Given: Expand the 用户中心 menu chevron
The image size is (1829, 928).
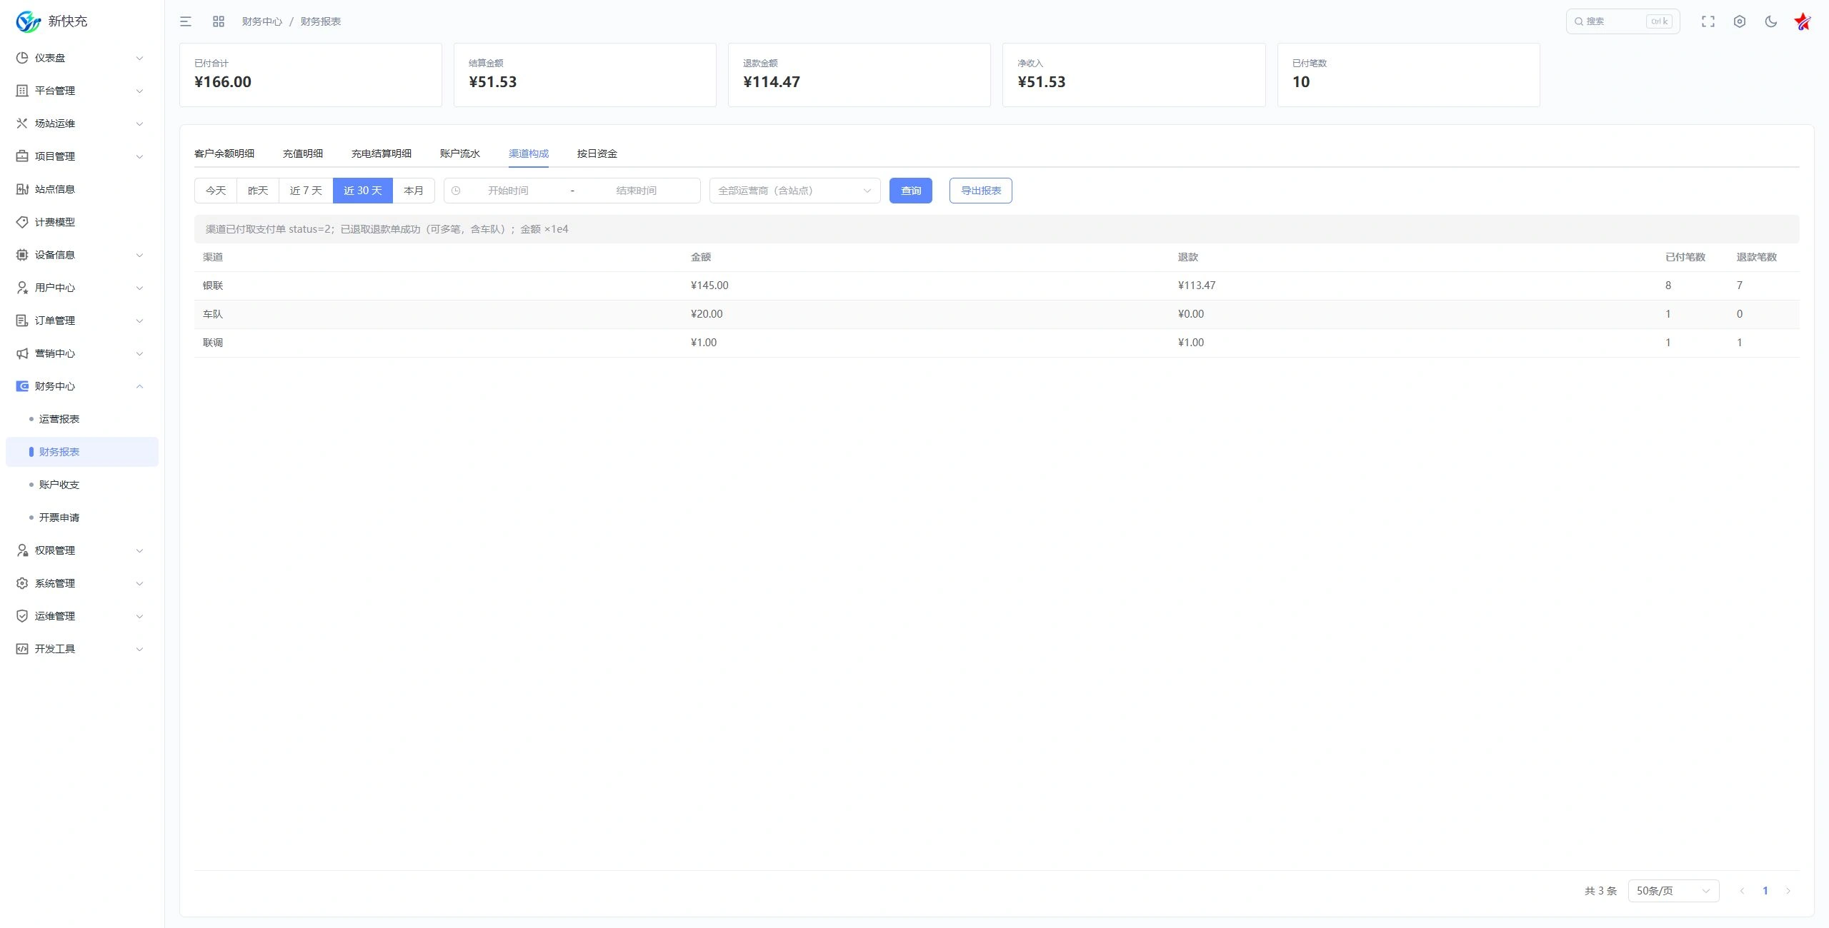Looking at the screenshot, I should coord(139,288).
